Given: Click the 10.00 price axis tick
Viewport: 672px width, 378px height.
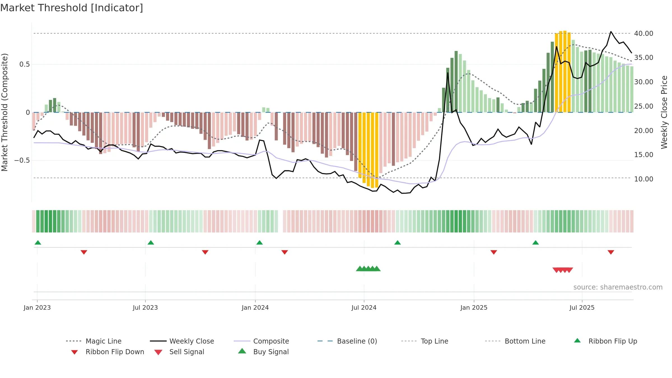Looking at the screenshot, I should click(644, 179).
